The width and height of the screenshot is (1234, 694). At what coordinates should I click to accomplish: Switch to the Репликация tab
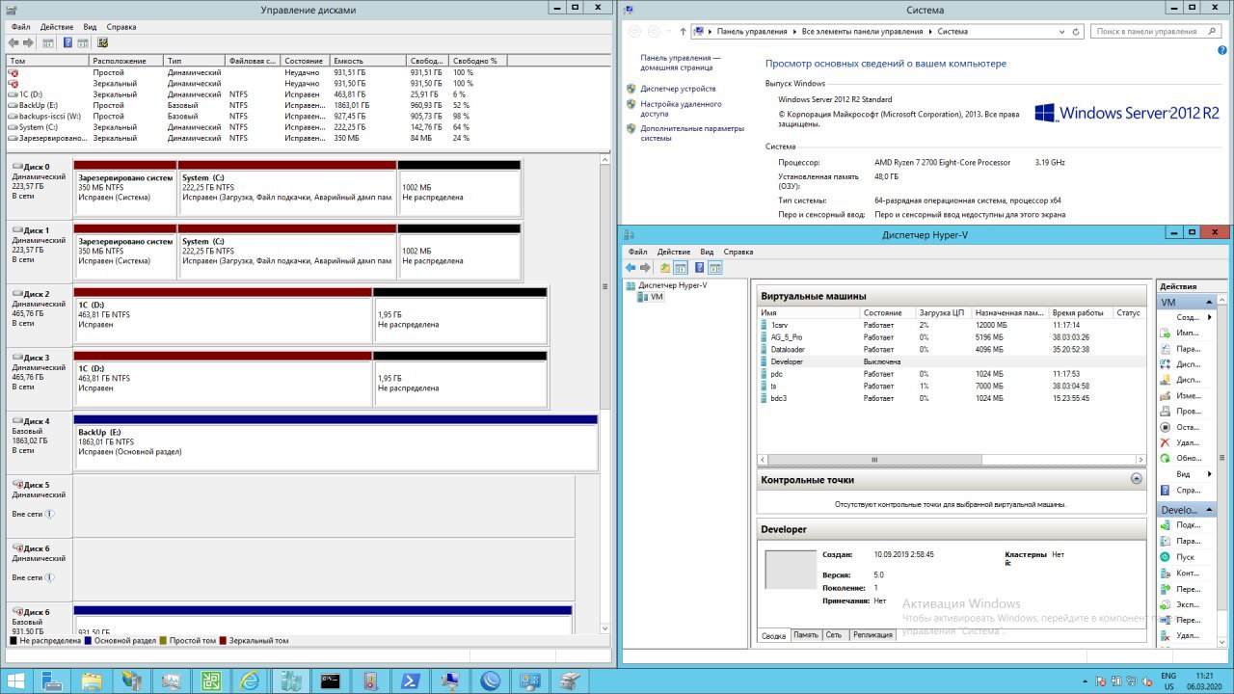872,635
